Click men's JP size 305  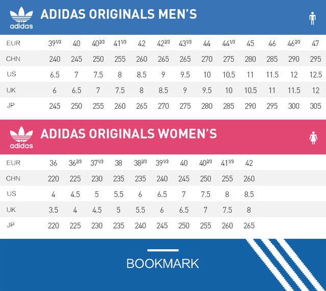(315, 106)
